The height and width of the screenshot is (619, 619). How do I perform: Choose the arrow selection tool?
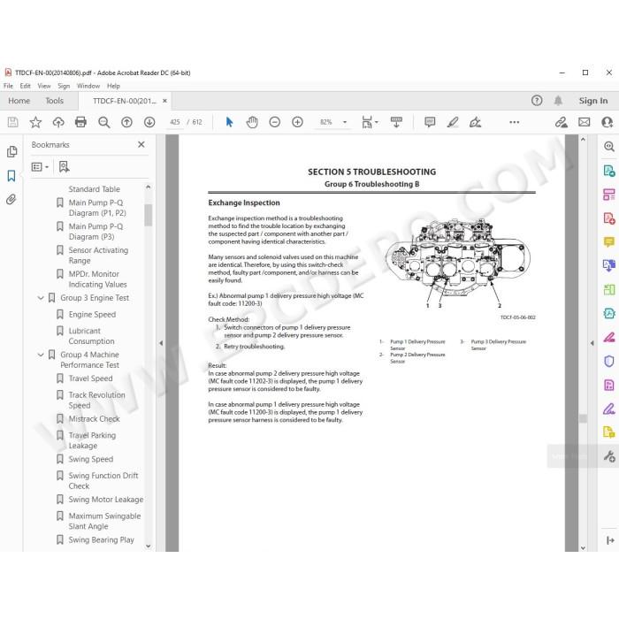(x=229, y=122)
